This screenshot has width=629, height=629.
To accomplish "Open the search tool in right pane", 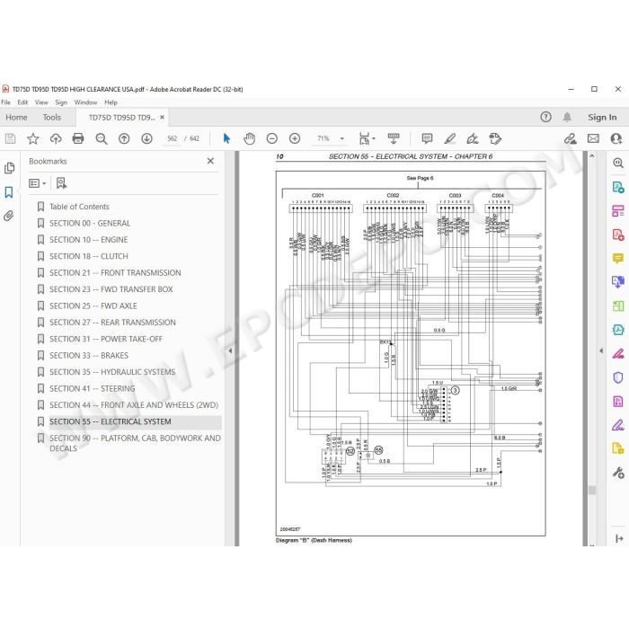I will (618, 163).
